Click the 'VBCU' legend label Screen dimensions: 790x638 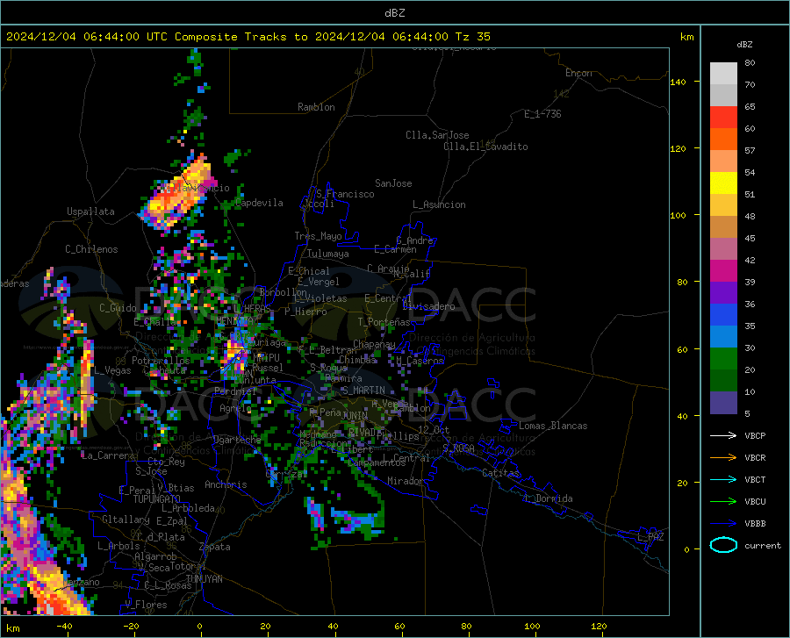point(755,502)
